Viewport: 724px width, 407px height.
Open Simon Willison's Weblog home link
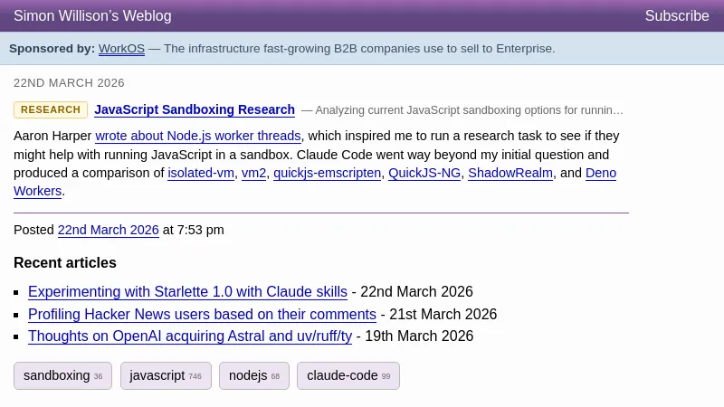pyautogui.click(x=92, y=16)
